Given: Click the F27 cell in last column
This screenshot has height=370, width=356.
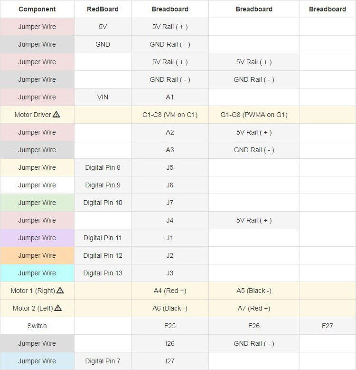Looking at the screenshot, I should 328,326.
